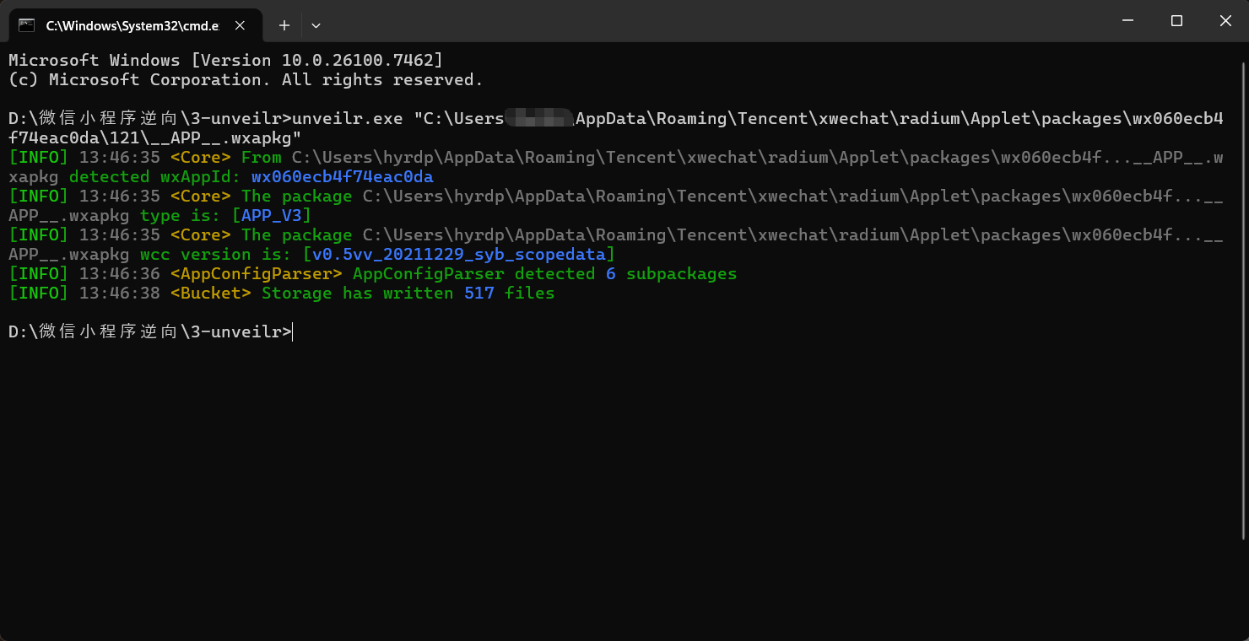This screenshot has width=1249, height=641.
Task: Select the cmd.exe terminal tab
Action: pyautogui.click(x=135, y=25)
